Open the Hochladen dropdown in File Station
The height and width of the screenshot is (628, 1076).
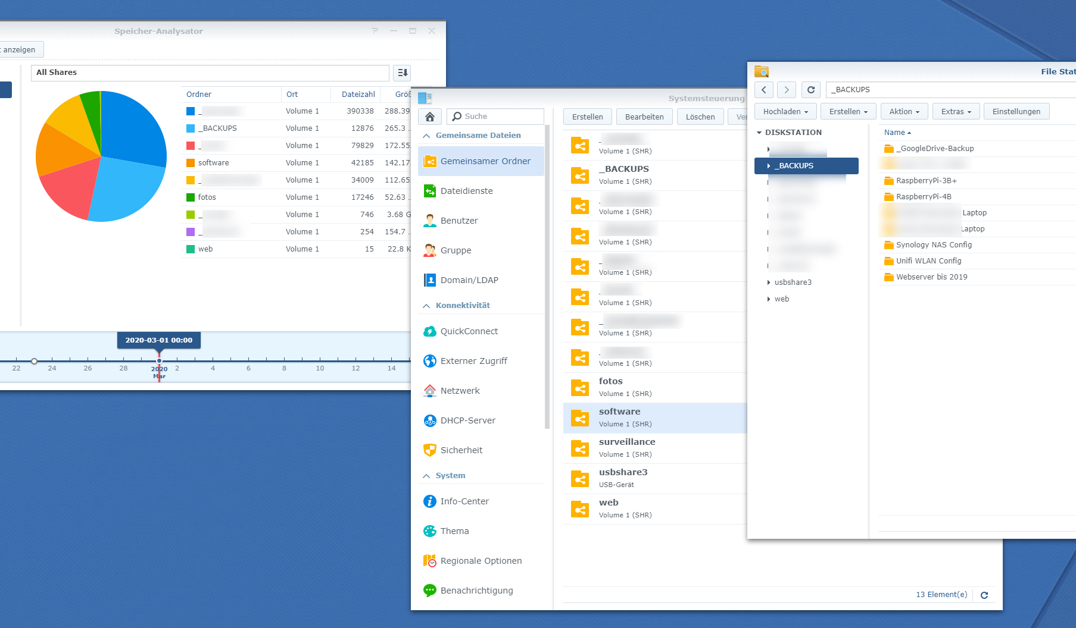(x=785, y=111)
